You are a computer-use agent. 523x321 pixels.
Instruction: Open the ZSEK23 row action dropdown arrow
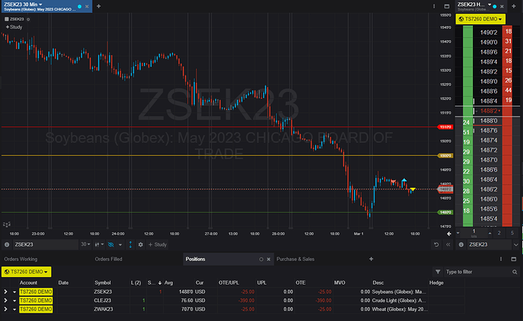[x=14, y=291]
